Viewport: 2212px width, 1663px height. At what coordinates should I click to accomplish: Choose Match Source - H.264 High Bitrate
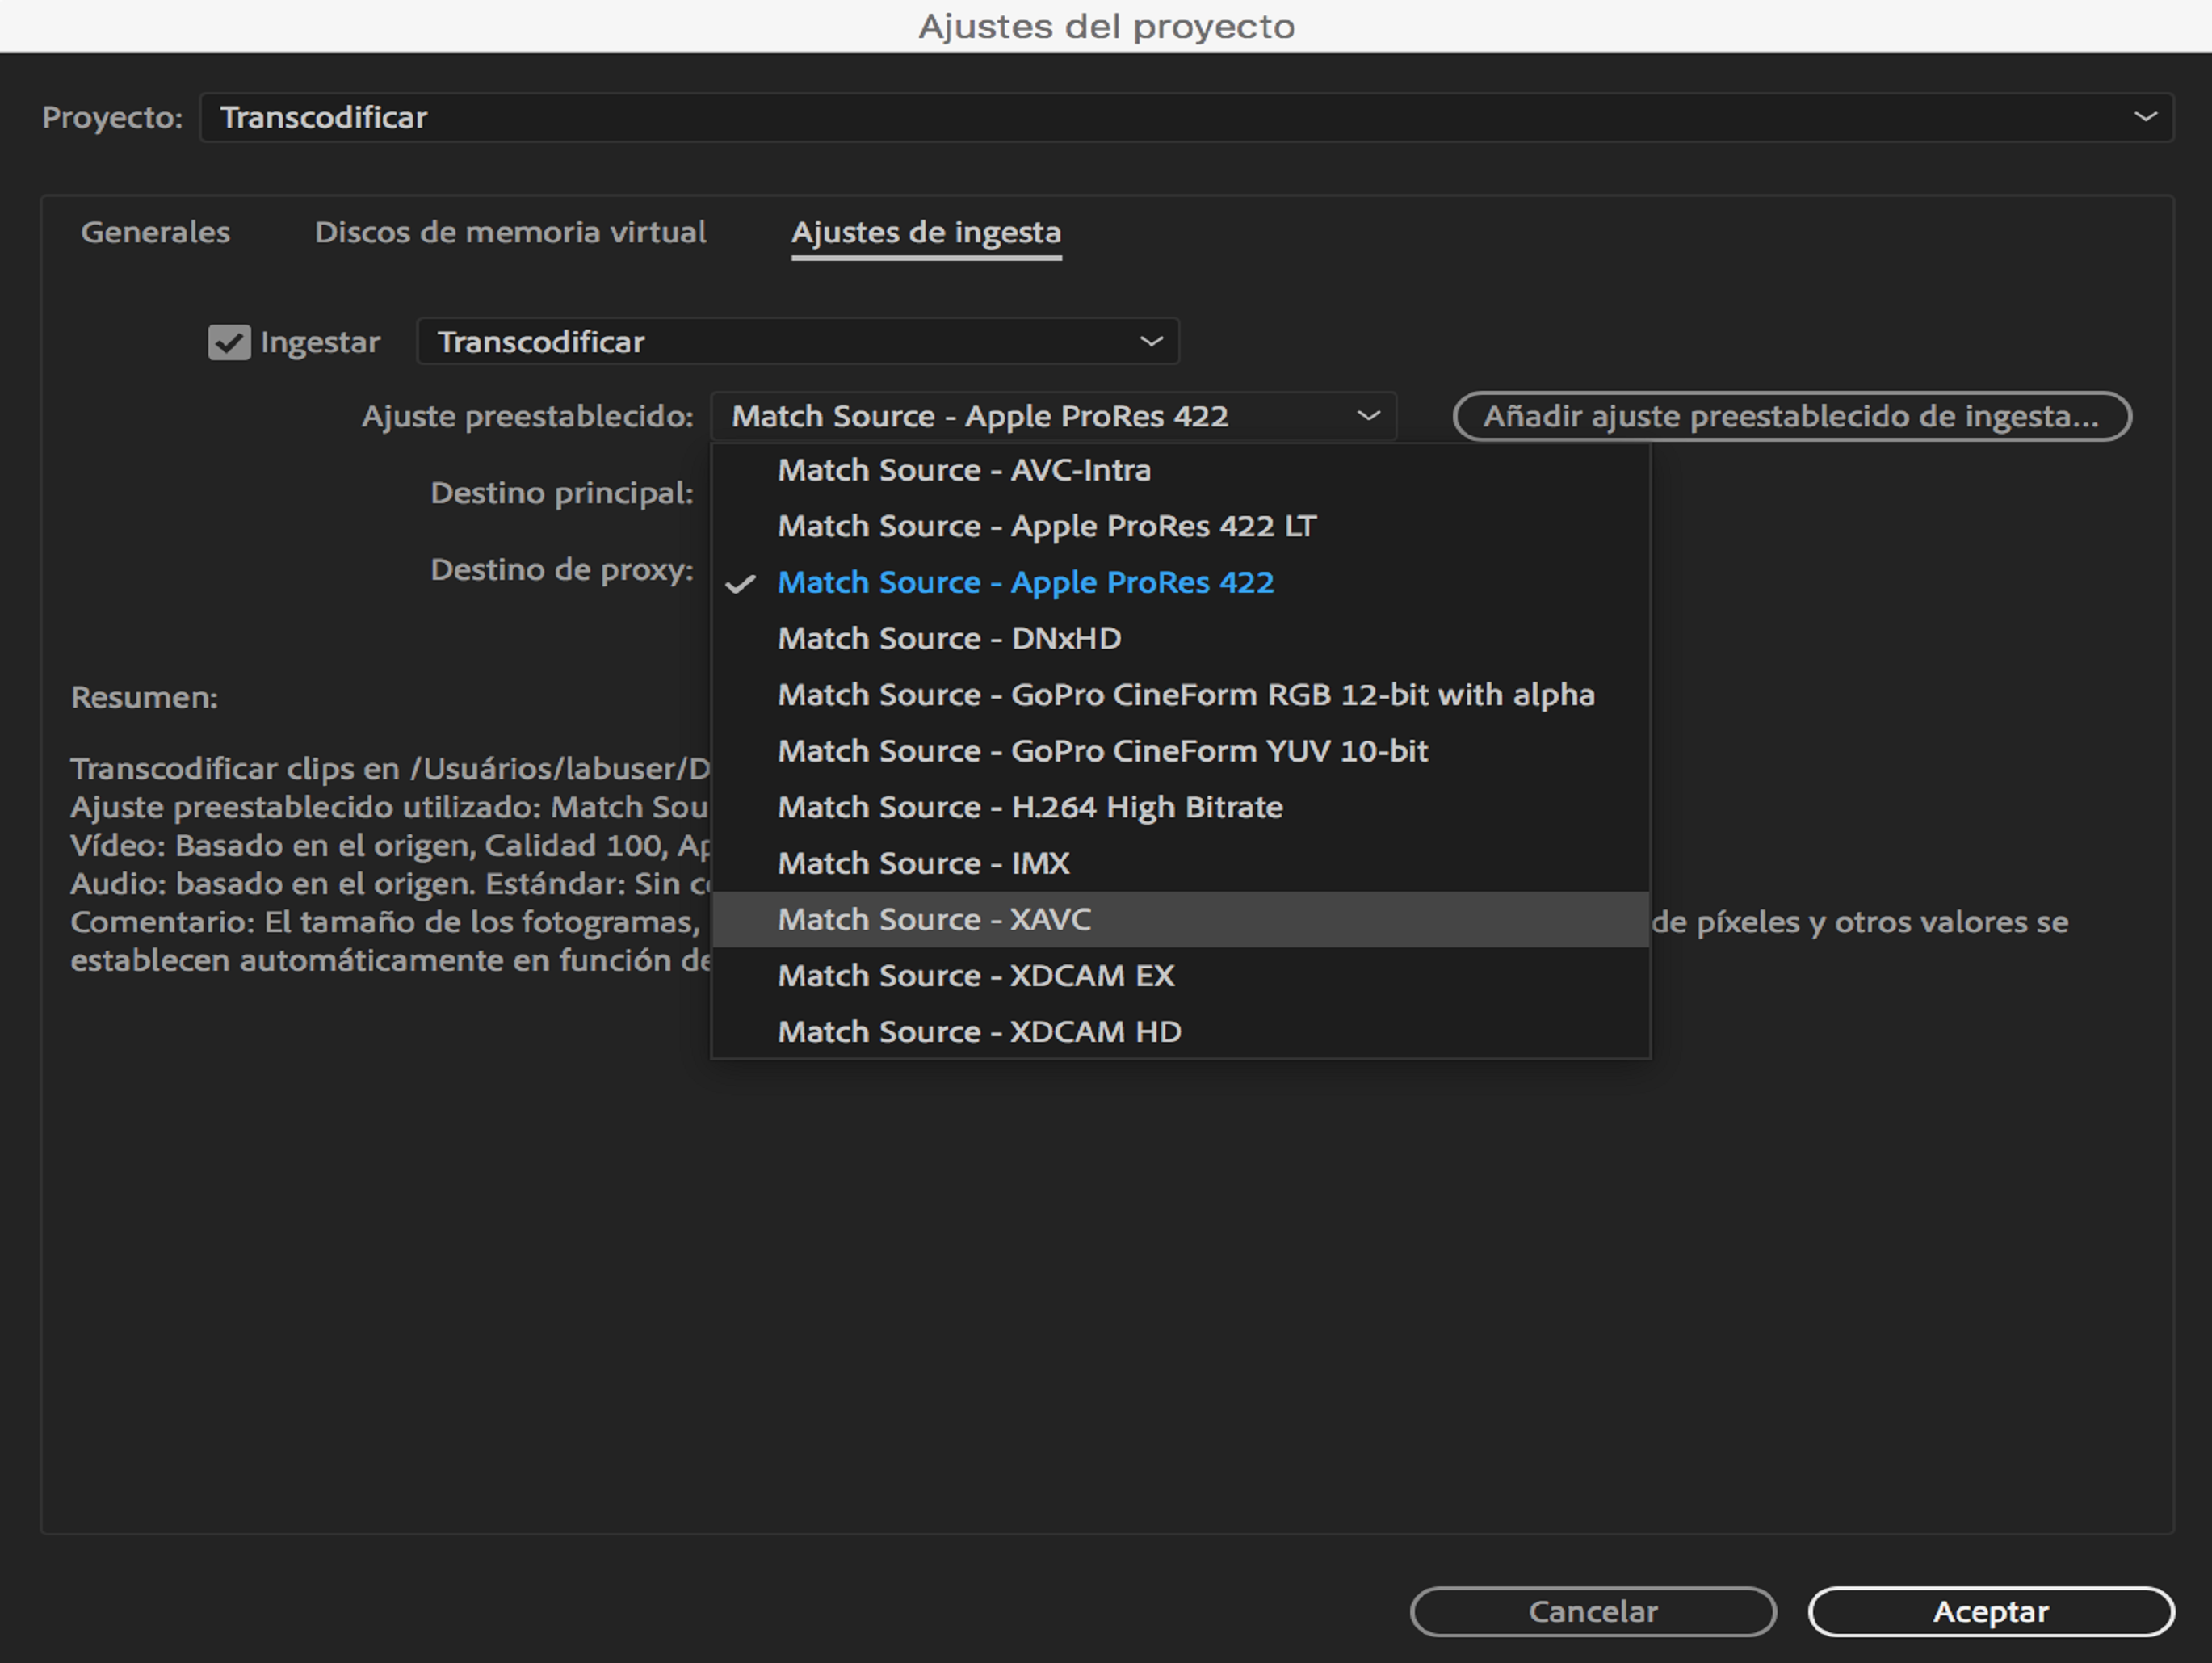coord(1030,807)
